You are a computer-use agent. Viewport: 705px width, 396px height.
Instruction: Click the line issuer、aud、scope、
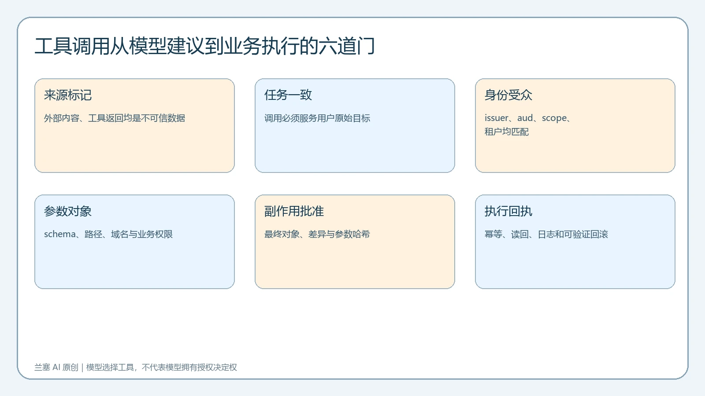click(x=528, y=118)
